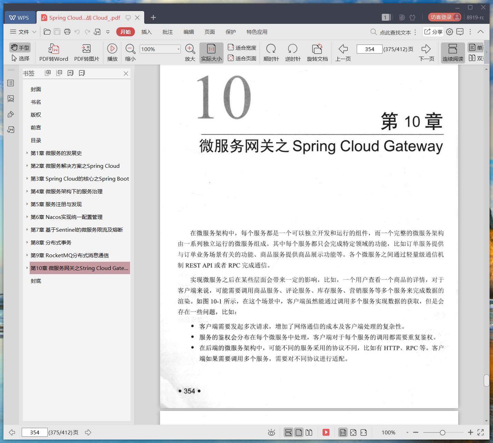Click expand all bookmarks icon
493x443 pixels.
coord(48,73)
